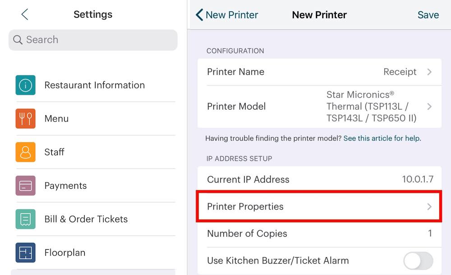Select the Settings header title
This screenshot has height=275, width=451.
click(x=92, y=14)
